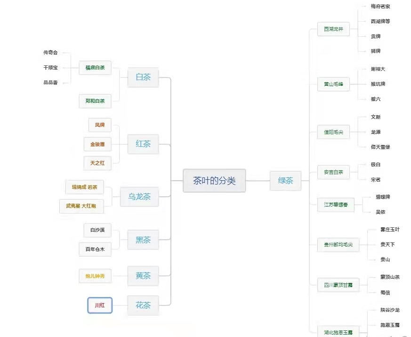Screen dimensions: 411x337
Task: Click the 黄山毛峰 node
Action: point(333,85)
